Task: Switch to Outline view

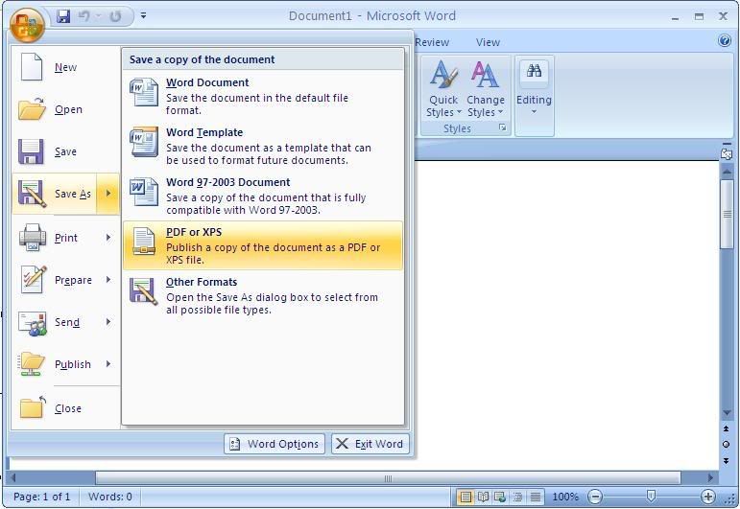Action: point(517,497)
